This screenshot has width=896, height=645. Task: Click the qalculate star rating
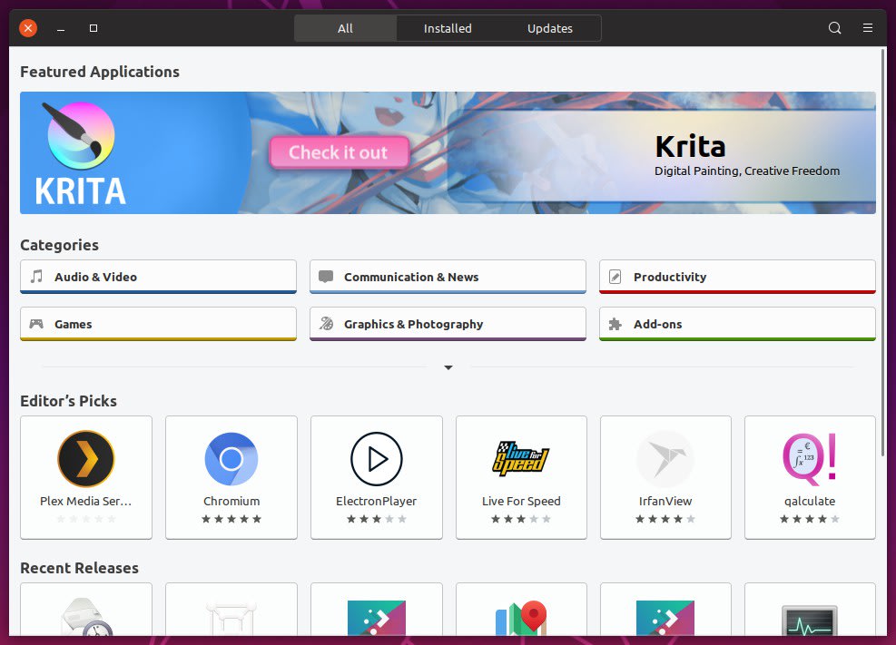pyautogui.click(x=810, y=519)
